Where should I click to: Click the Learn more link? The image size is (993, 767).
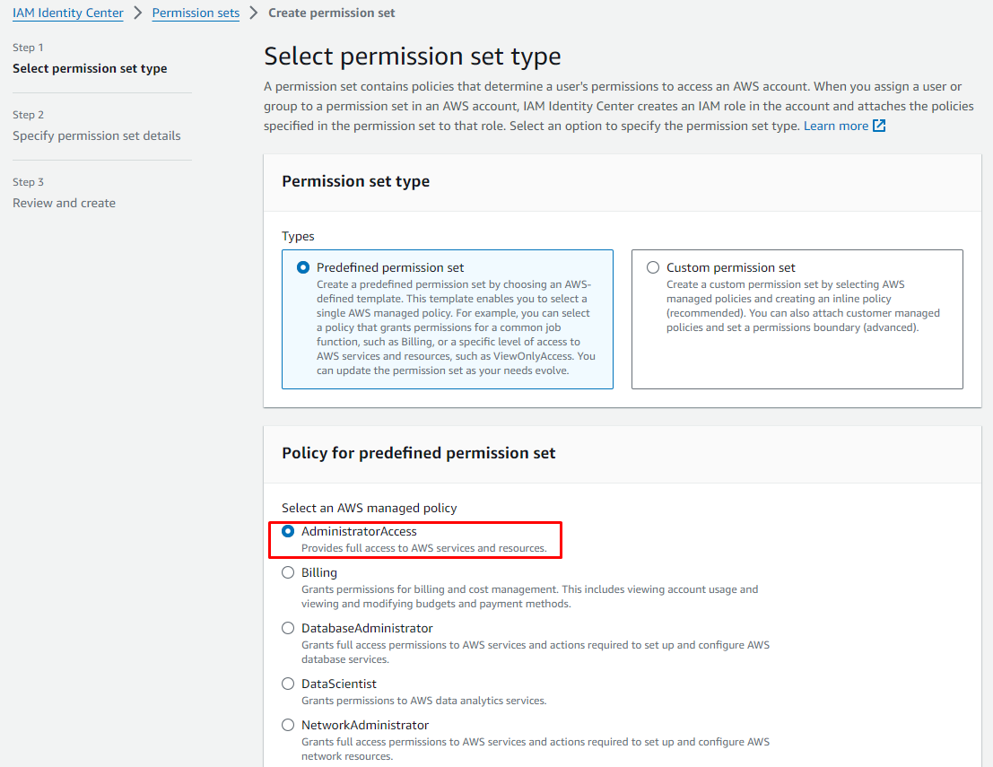pos(836,126)
